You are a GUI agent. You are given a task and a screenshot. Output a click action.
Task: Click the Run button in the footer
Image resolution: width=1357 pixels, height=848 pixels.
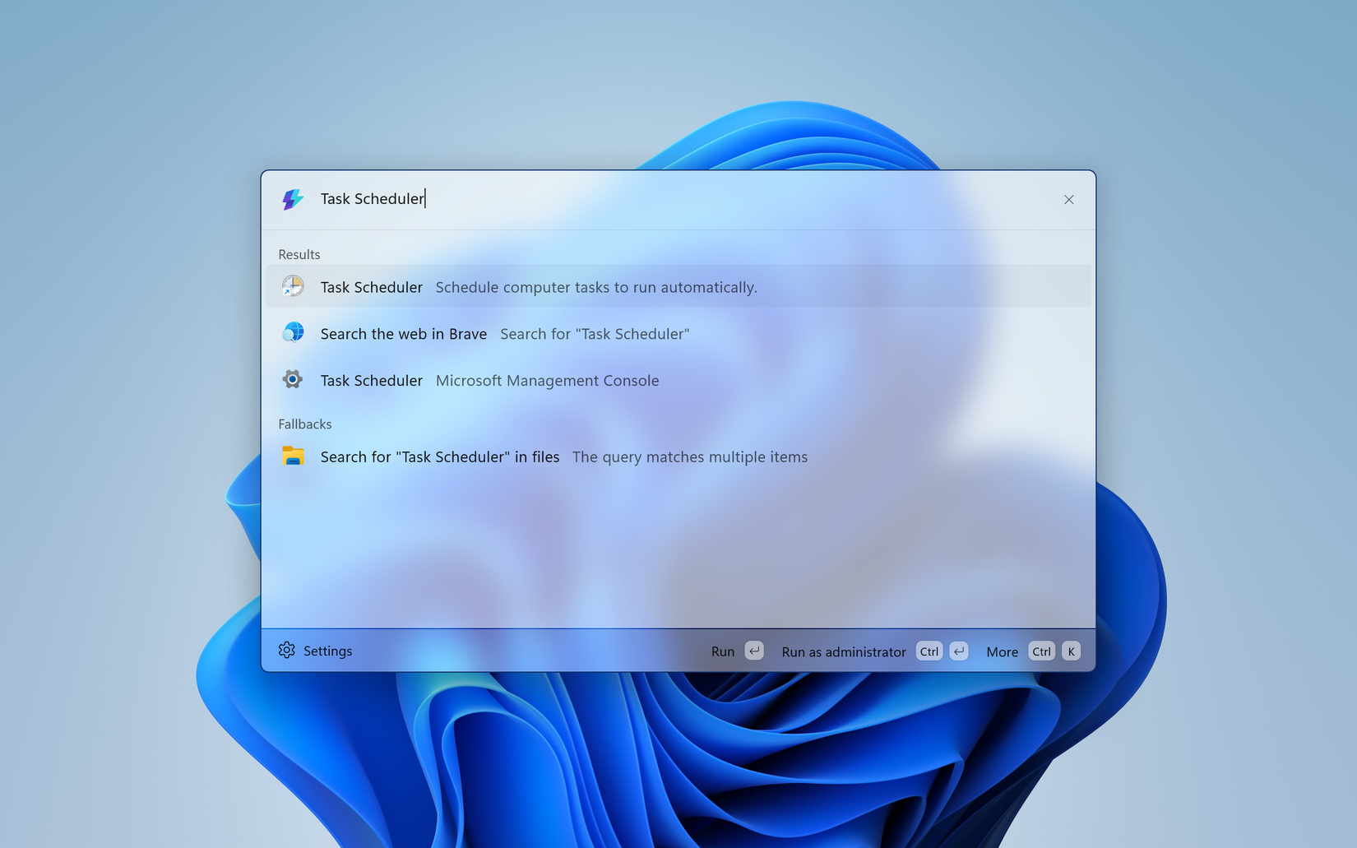(737, 651)
